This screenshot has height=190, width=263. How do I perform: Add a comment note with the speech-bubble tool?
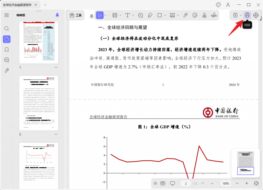click(x=140, y=15)
